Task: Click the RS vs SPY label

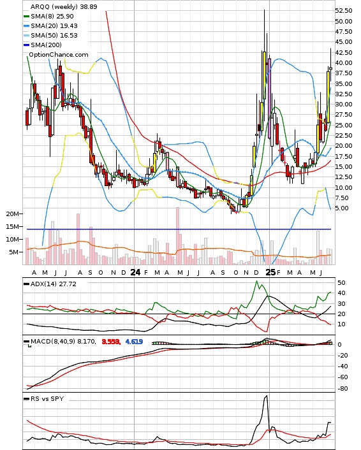Action: click(x=47, y=398)
